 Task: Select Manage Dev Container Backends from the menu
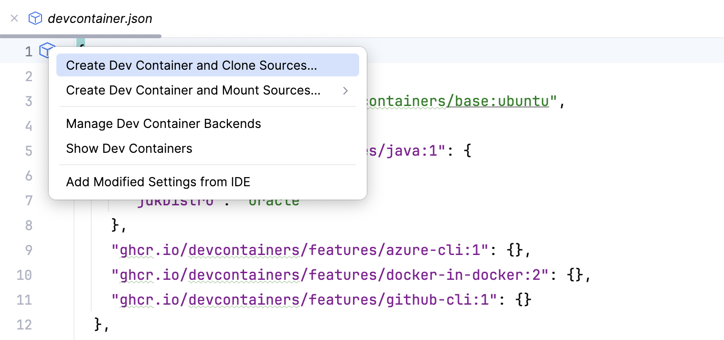163,123
